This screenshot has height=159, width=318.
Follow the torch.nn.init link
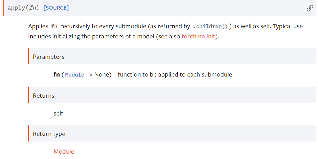tap(198, 37)
